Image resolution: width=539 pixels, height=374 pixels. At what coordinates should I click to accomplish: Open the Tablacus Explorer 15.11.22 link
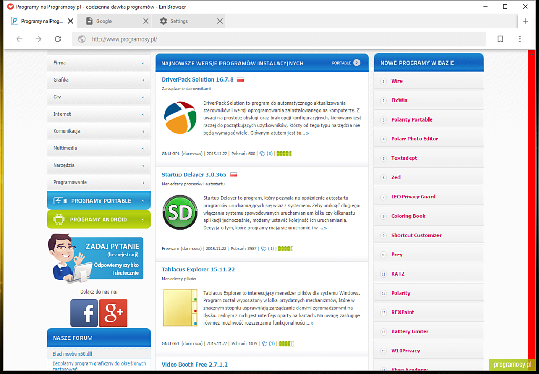tap(198, 270)
